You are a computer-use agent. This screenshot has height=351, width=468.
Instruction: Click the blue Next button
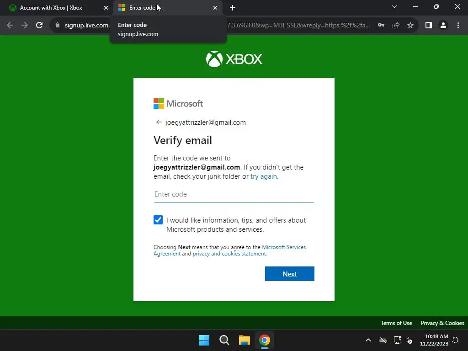[x=289, y=274]
